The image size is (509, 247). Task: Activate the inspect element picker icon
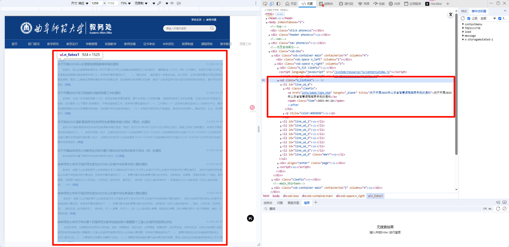click(x=265, y=4)
